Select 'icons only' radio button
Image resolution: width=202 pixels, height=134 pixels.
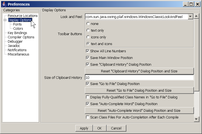tap(88, 37)
